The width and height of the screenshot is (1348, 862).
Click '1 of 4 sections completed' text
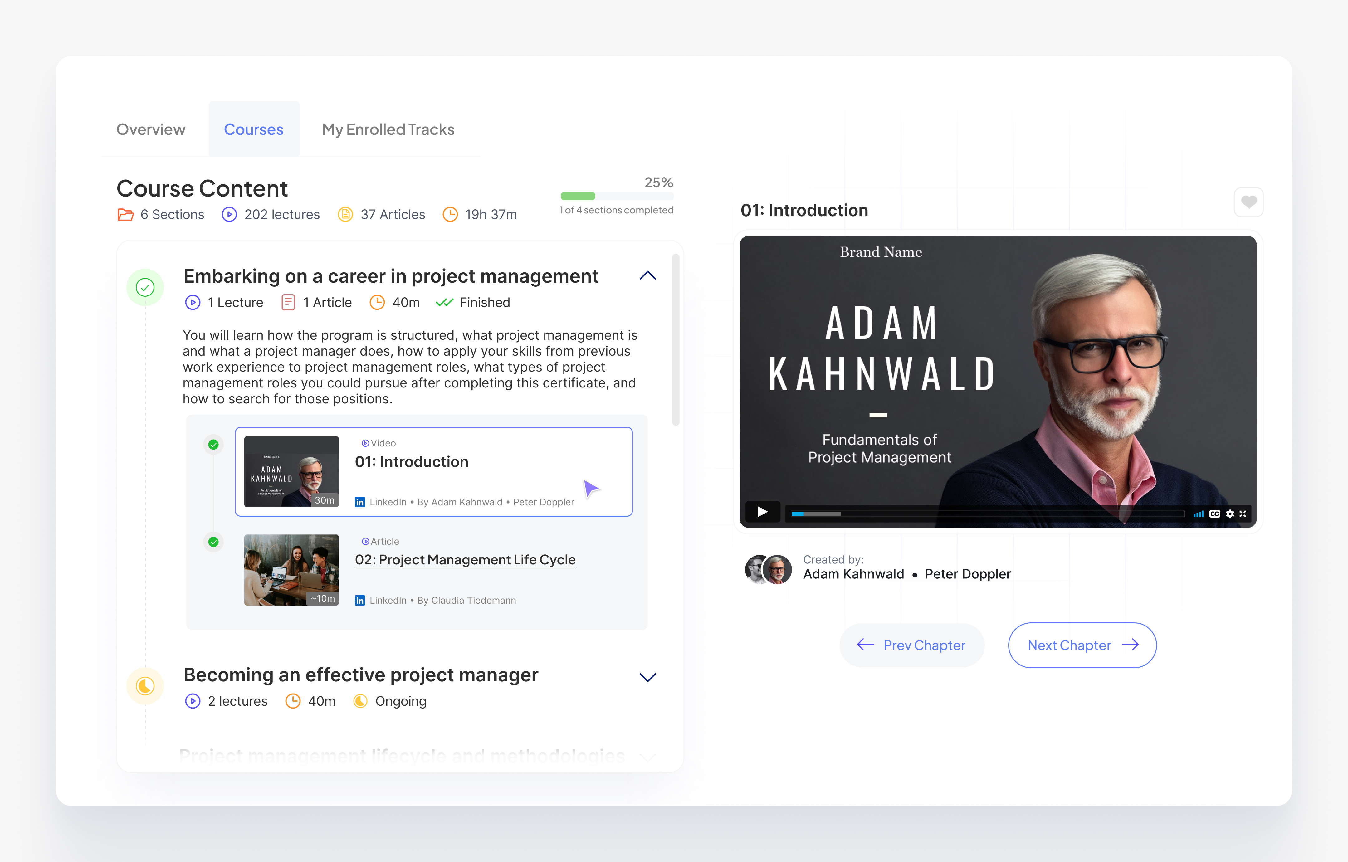click(616, 210)
